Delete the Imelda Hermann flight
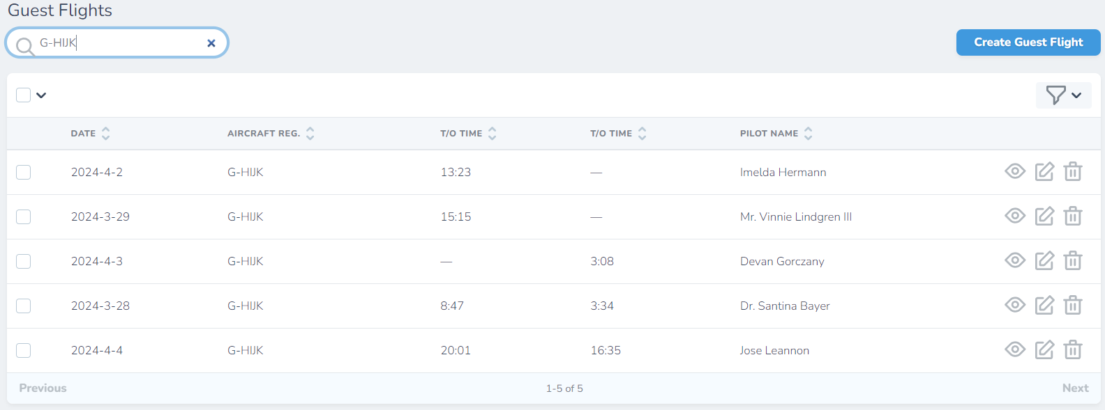 pyautogui.click(x=1073, y=171)
